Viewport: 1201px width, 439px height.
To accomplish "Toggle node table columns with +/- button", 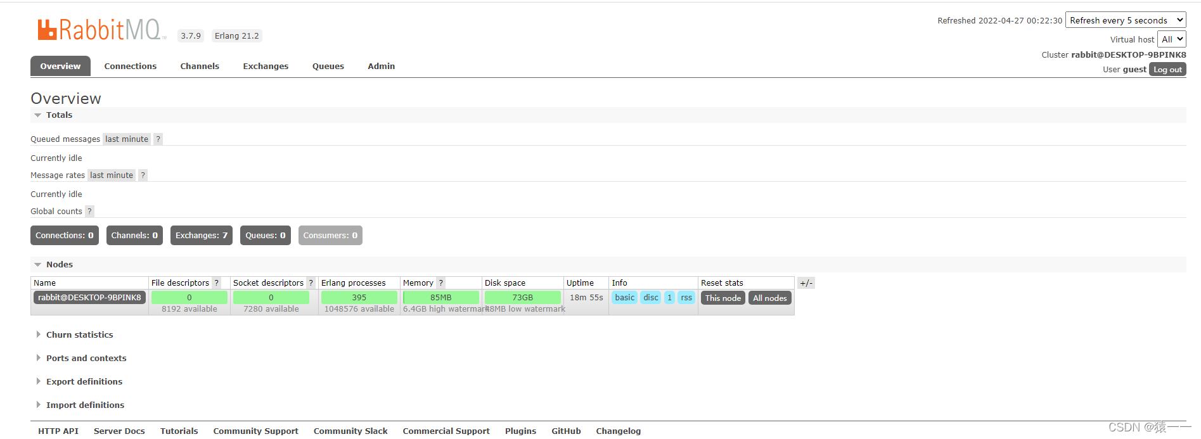I will coord(806,283).
